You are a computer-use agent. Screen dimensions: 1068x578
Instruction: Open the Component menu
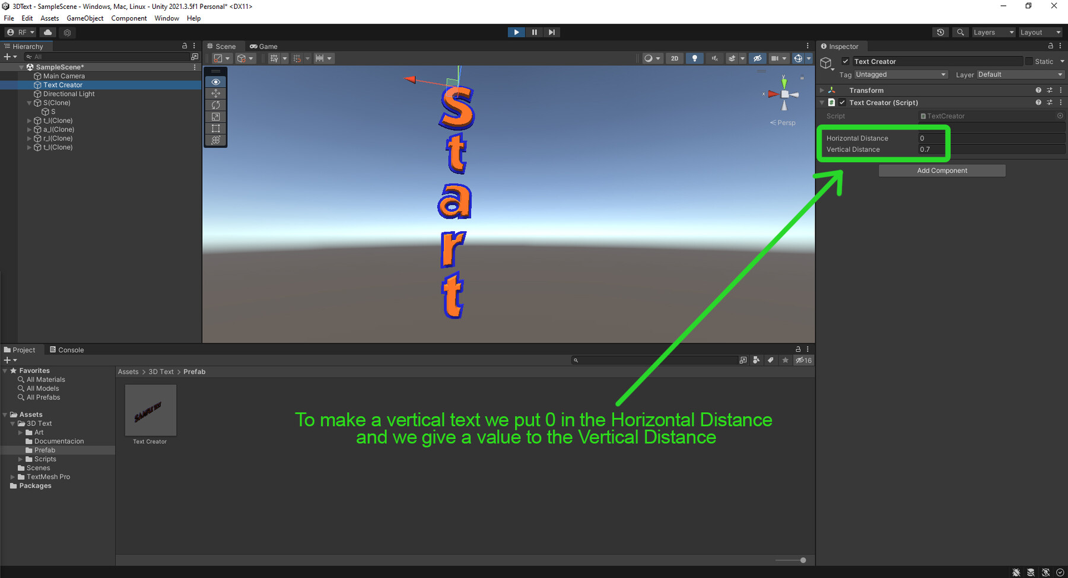(129, 18)
